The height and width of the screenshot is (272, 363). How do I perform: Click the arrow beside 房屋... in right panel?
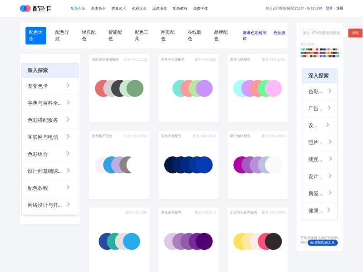pos(330,193)
